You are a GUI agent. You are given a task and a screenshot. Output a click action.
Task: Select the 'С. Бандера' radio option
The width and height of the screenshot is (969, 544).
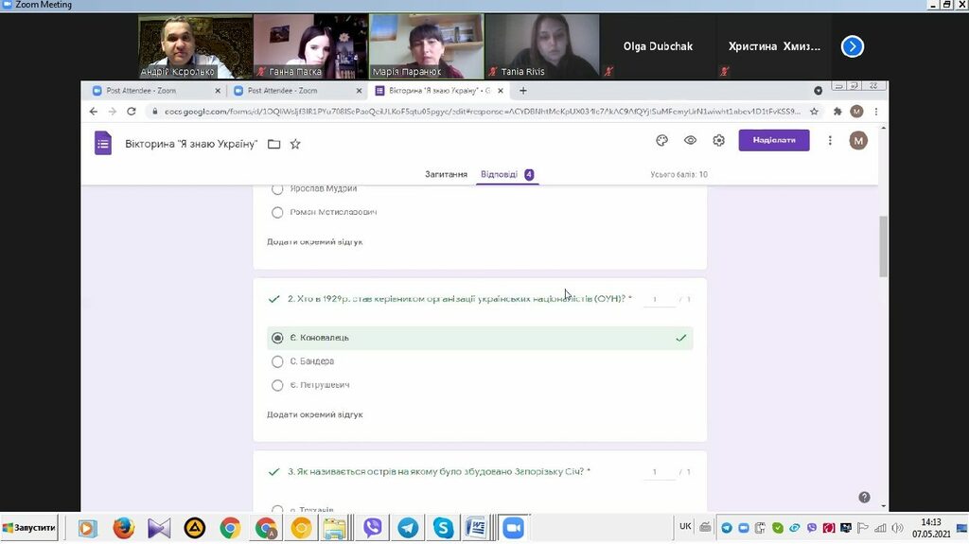click(x=277, y=361)
